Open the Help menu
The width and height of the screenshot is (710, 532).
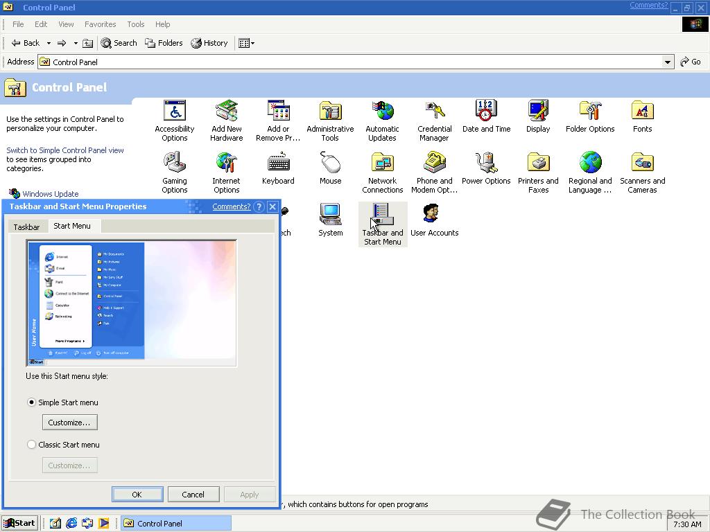tap(162, 24)
